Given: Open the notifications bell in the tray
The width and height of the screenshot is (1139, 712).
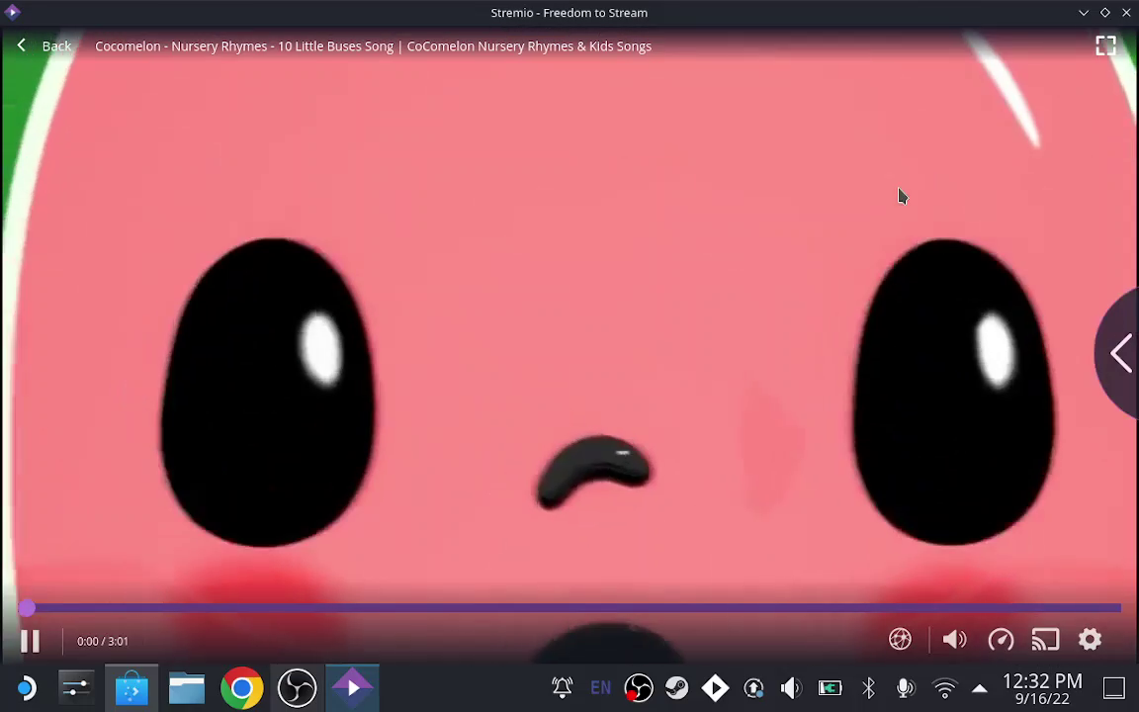Looking at the screenshot, I should point(563,687).
